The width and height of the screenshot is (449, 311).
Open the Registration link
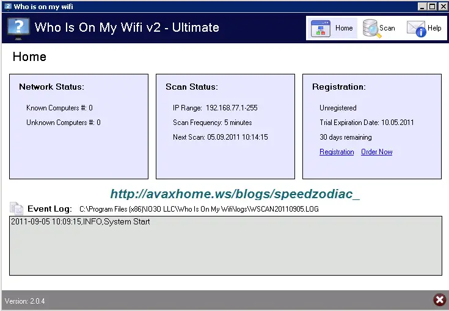[337, 152]
